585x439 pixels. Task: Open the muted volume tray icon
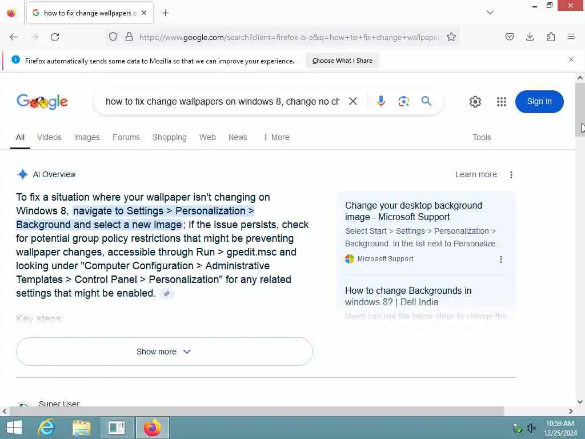(x=531, y=428)
